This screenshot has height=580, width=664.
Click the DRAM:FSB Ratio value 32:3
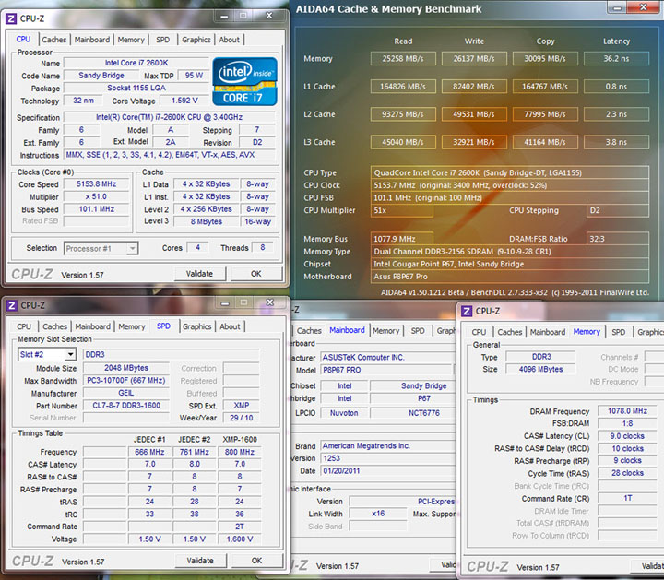tap(617, 239)
